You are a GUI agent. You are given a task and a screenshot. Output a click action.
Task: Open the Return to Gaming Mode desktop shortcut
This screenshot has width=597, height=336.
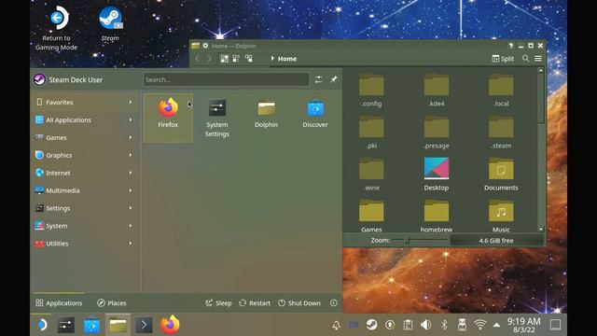[x=56, y=29]
